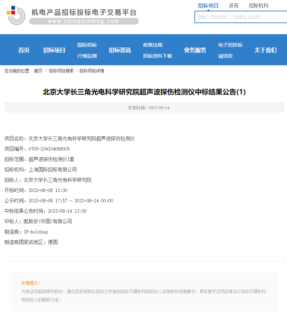Viewport: 287px width, 318px height.
Task: Click the 招标项目详情 breadcrumb item
Action: point(92,71)
